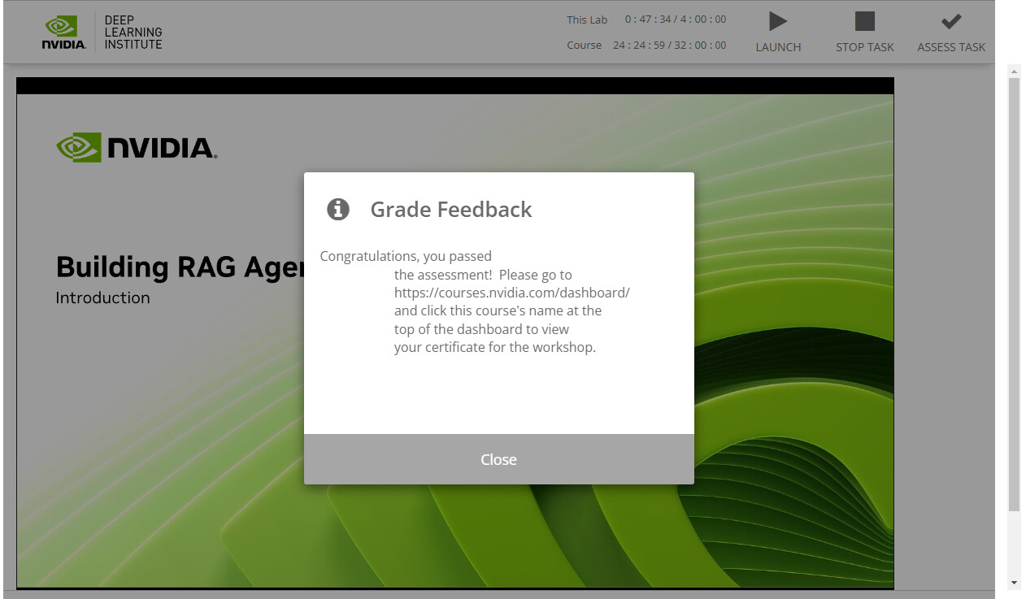The height and width of the screenshot is (599, 1026).
Task: Click the scrollbar up arrow
Action: click(1014, 72)
